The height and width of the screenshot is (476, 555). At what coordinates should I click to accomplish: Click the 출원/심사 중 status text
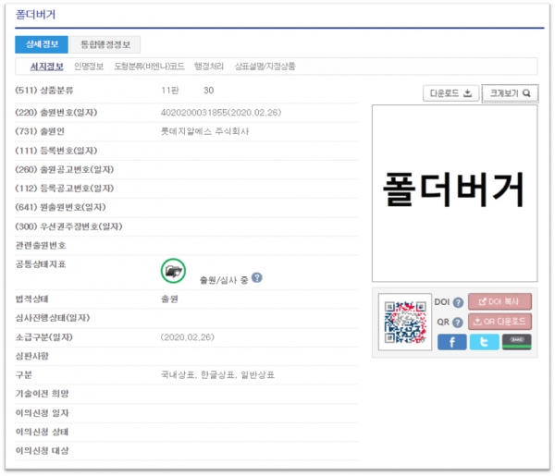(x=224, y=280)
